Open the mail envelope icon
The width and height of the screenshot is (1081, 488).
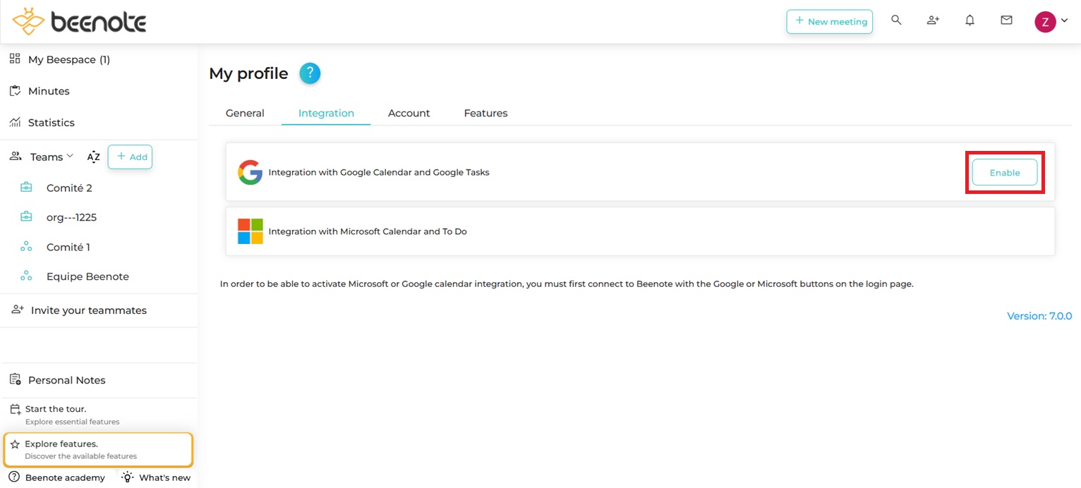(x=1006, y=20)
